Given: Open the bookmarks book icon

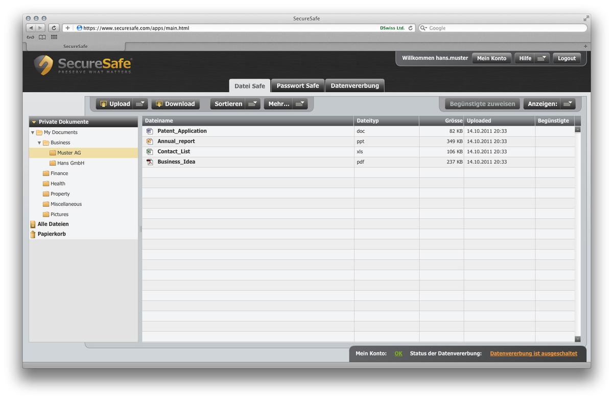Looking at the screenshot, I should pyautogui.click(x=42, y=37).
